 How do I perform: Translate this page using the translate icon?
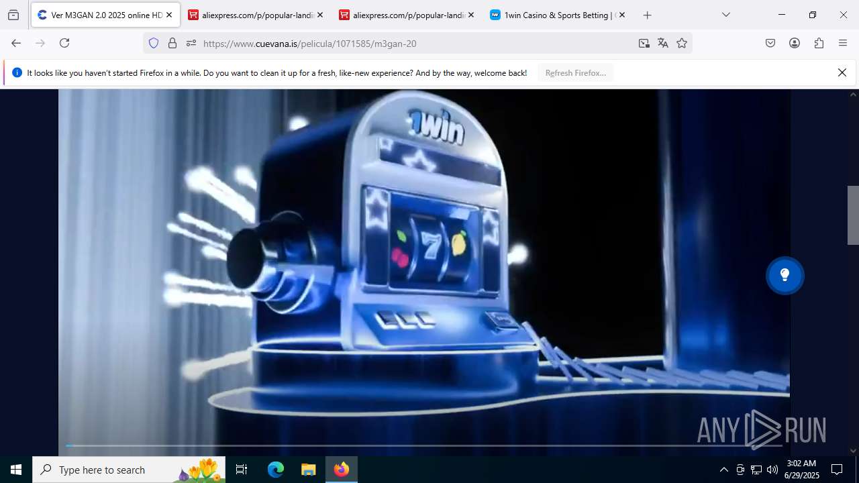pos(663,43)
